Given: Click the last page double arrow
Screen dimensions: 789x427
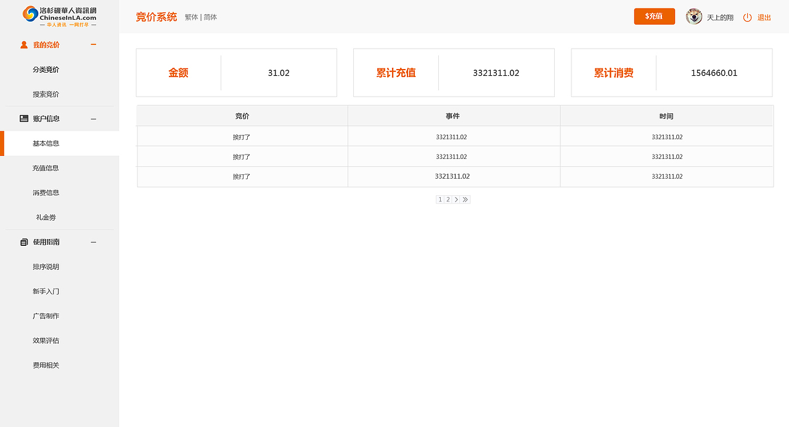Looking at the screenshot, I should tap(465, 200).
